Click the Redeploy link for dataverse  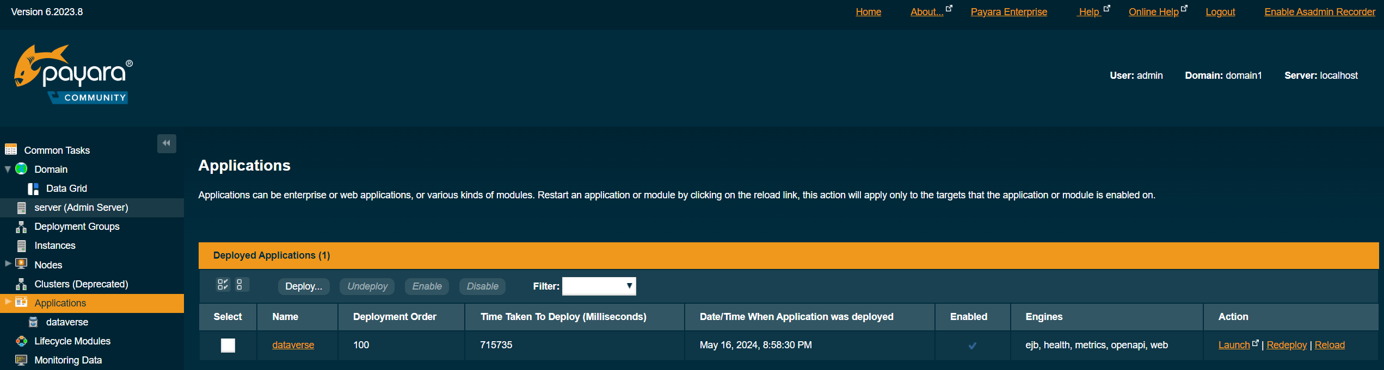[1287, 345]
